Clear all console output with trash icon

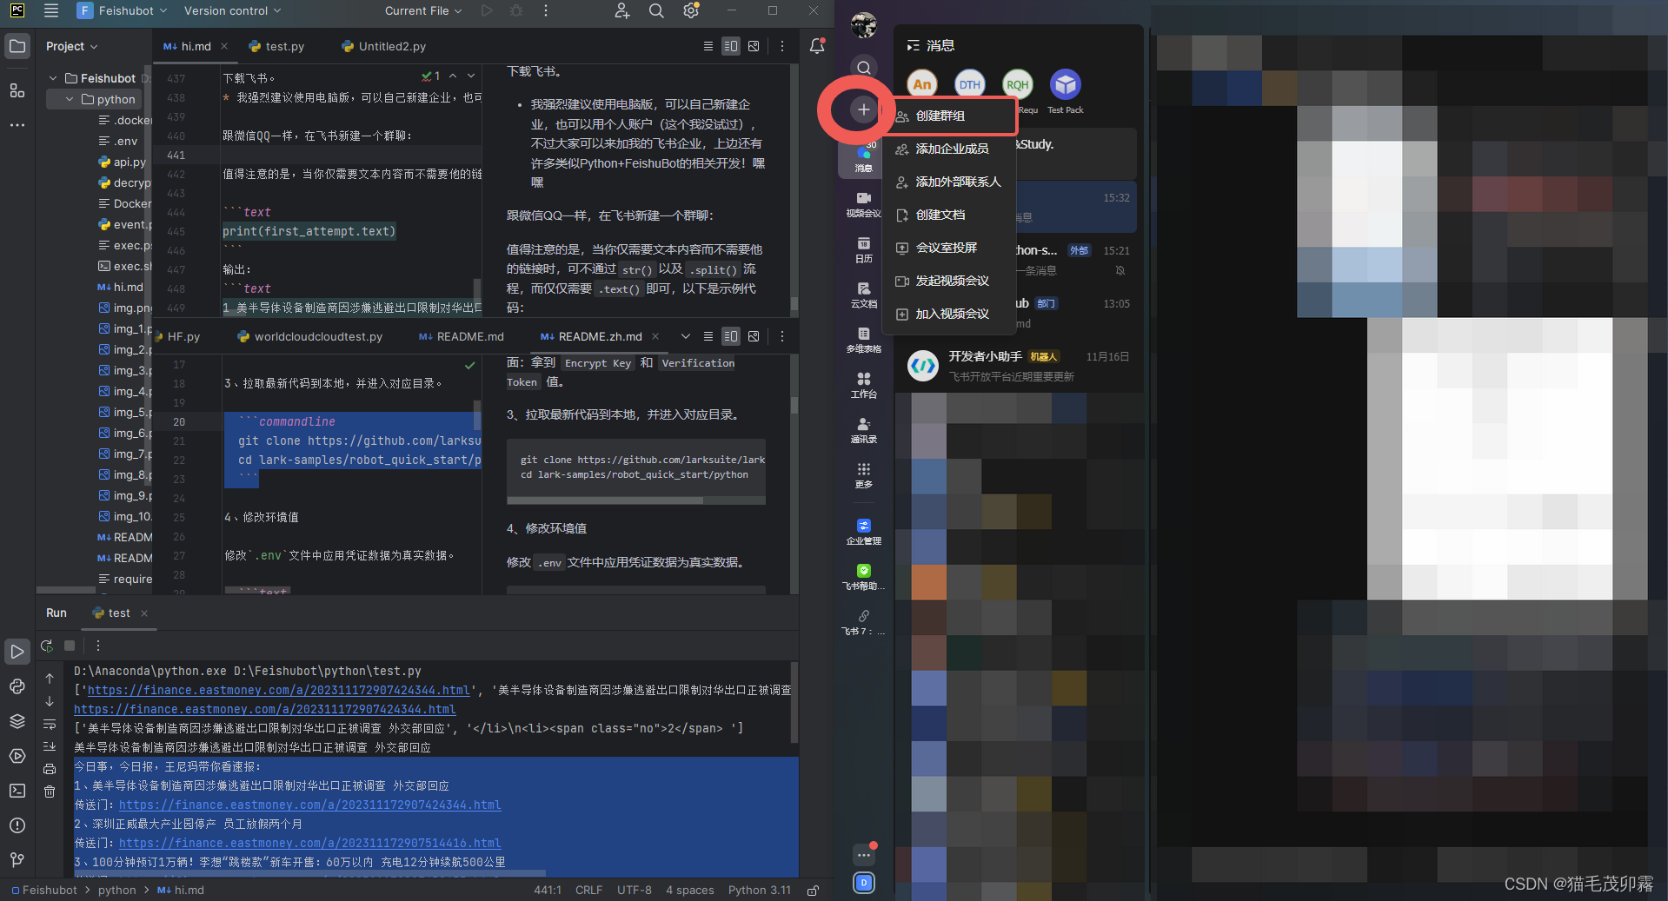[50, 792]
